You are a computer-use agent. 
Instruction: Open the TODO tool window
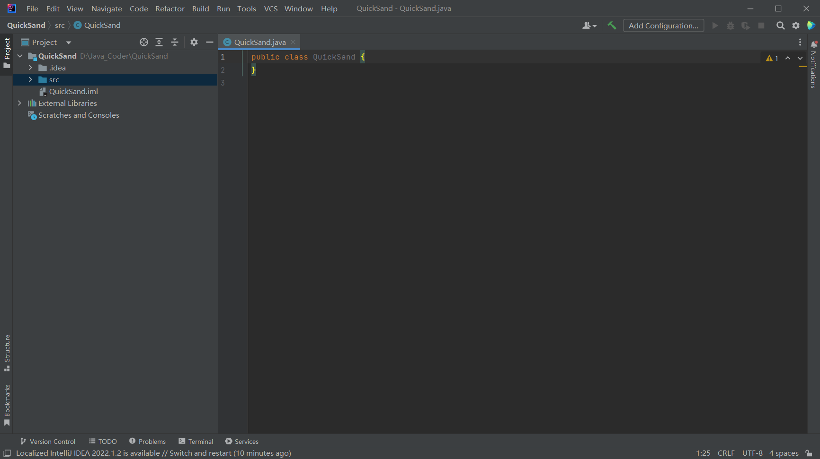click(103, 442)
